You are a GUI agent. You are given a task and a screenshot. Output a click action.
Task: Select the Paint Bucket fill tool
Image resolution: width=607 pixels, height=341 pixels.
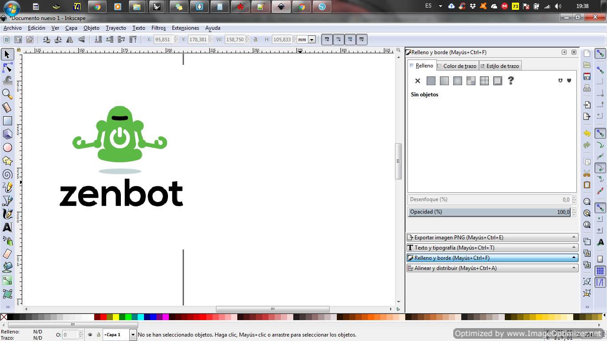pyautogui.click(x=7, y=267)
